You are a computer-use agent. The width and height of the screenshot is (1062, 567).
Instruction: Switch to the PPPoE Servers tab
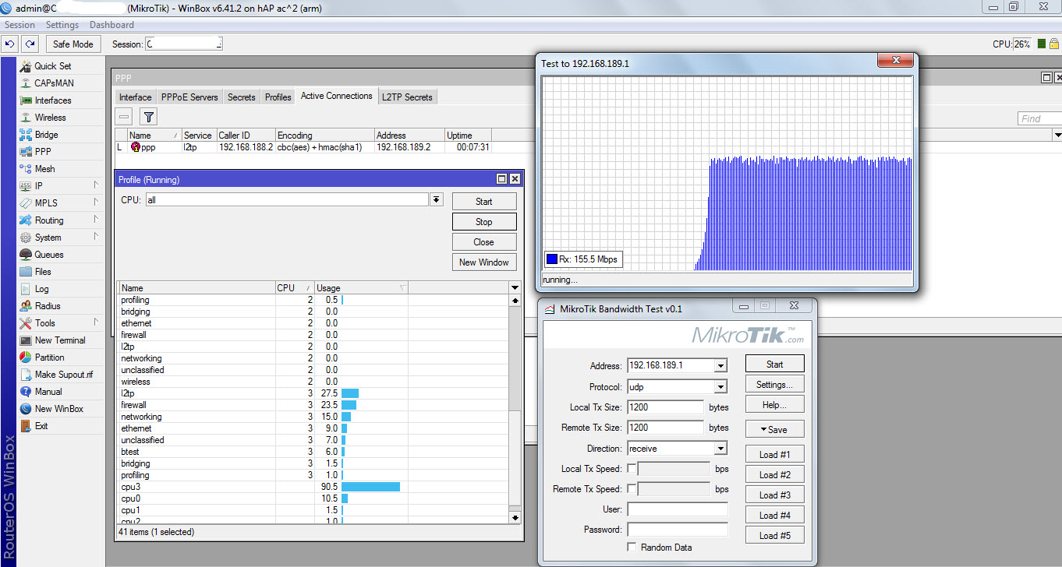tap(189, 97)
